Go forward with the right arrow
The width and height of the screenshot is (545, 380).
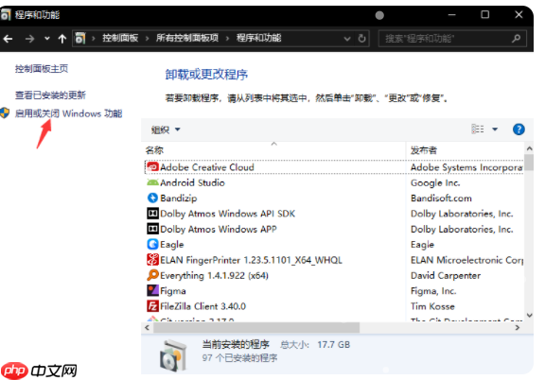click(x=30, y=39)
